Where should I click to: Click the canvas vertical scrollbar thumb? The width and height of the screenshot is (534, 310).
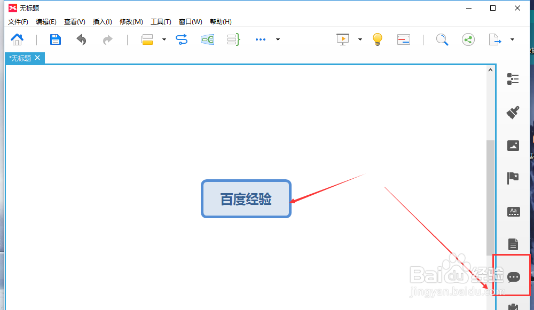tap(490, 197)
